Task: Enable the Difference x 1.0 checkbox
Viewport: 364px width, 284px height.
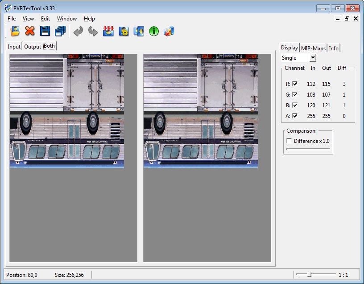Action: click(x=289, y=141)
